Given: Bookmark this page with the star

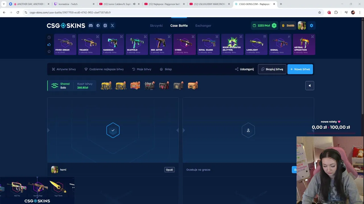Looking at the screenshot, I should point(320,12).
